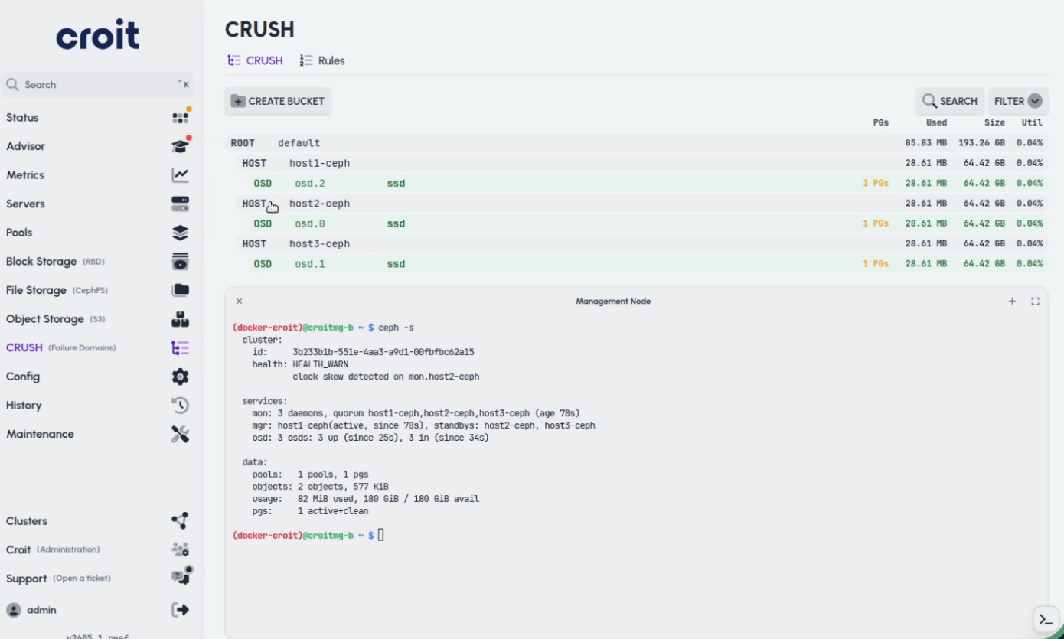This screenshot has width=1064, height=639.
Task: Add a new terminal with plus icon
Action: tap(1012, 302)
